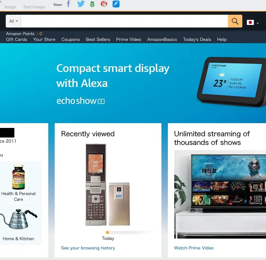Click Watch Prime Video link

[194, 248]
